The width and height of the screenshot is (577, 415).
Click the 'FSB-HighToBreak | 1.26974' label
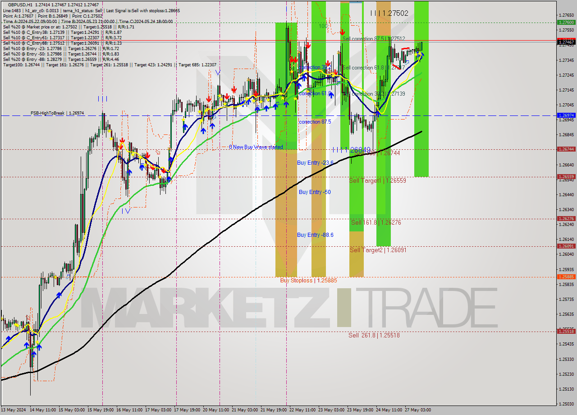[57, 113]
